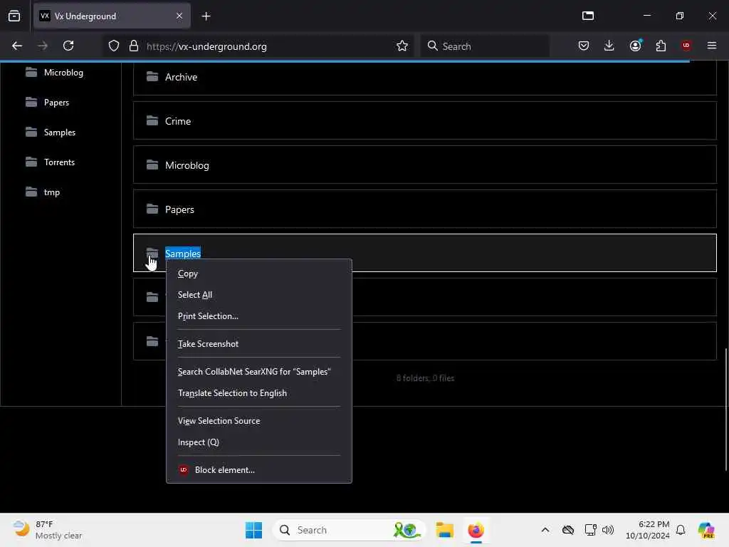The width and height of the screenshot is (729, 547).
Task: Open the highlighted Samples folder link
Action: pos(183,254)
